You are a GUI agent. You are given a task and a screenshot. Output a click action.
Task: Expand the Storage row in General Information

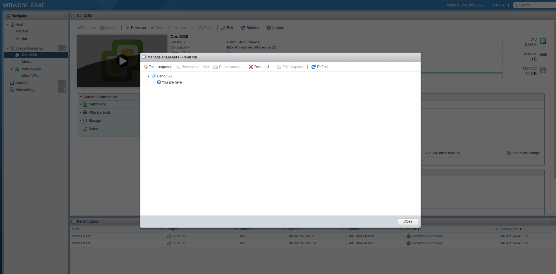(80, 121)
